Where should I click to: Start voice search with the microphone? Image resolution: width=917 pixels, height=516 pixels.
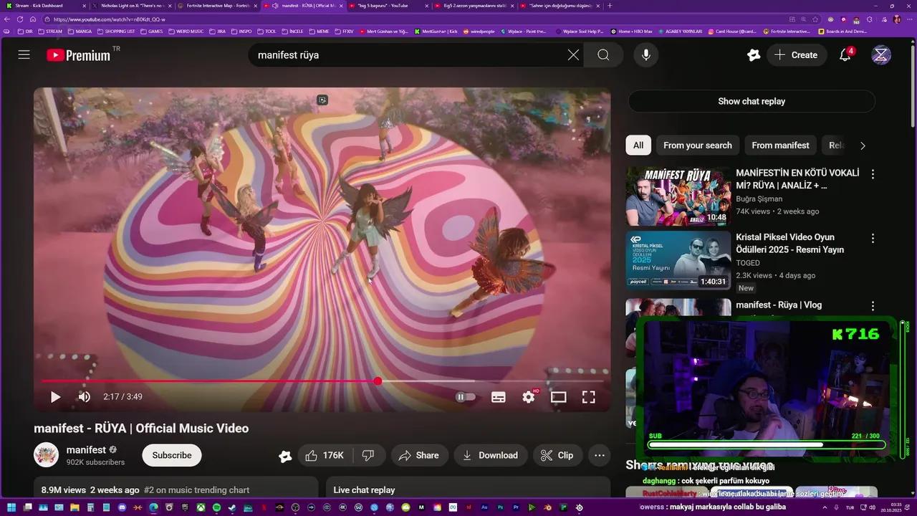click(x=646, y=54)
